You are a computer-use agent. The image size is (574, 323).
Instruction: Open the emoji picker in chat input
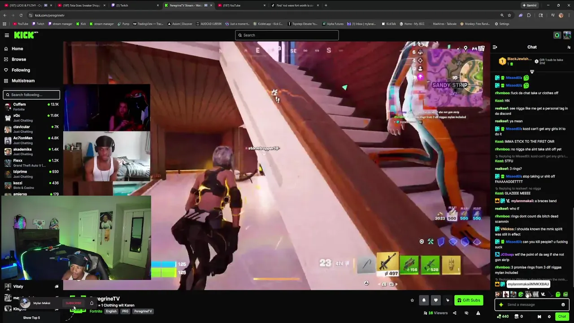[563, 305]
